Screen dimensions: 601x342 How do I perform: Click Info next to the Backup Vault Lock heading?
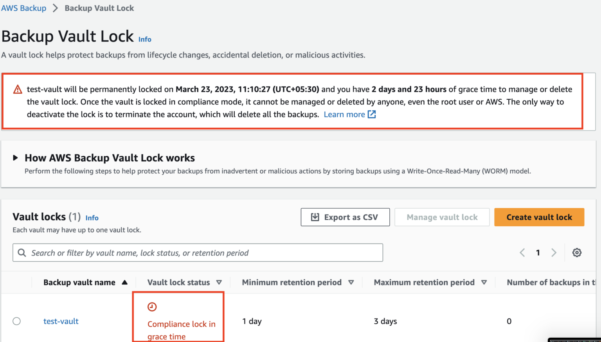[x=144, y=39]
